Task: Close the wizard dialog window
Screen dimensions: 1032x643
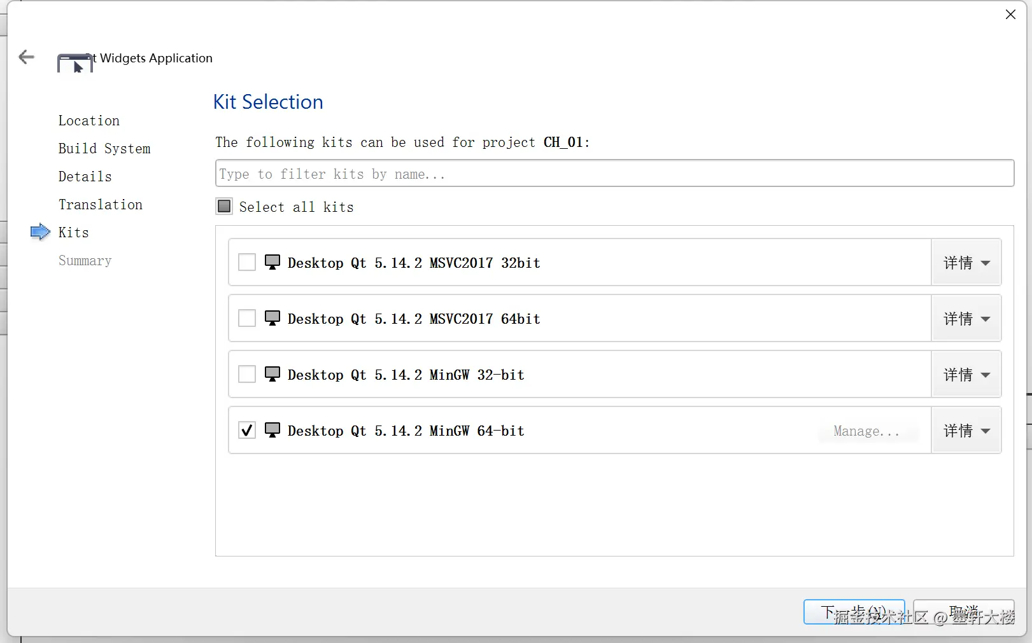Action: [1010, 15]
